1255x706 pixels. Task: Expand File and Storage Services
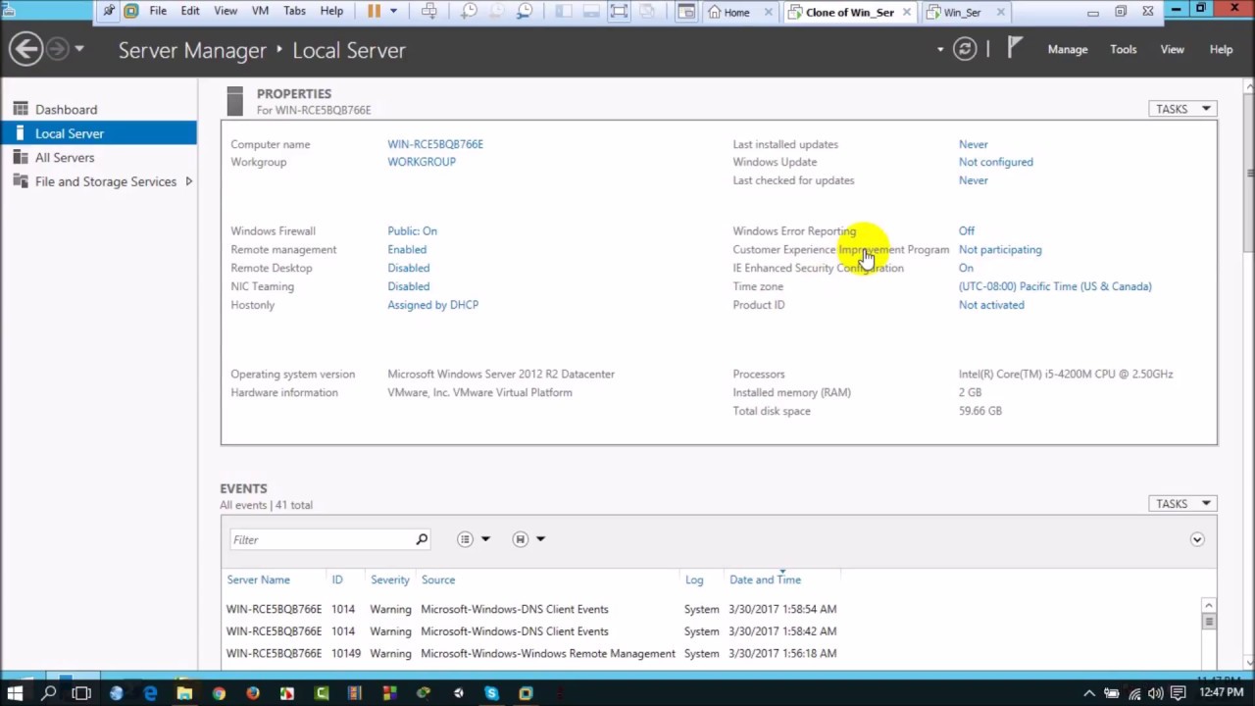click(x=188, y=181)
